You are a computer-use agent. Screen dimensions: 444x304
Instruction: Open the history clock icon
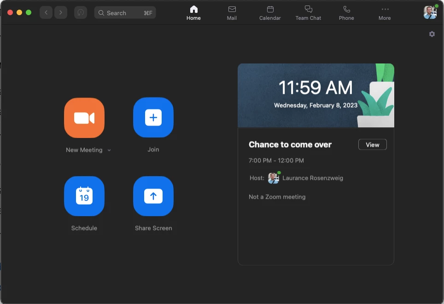pos(81,12)
